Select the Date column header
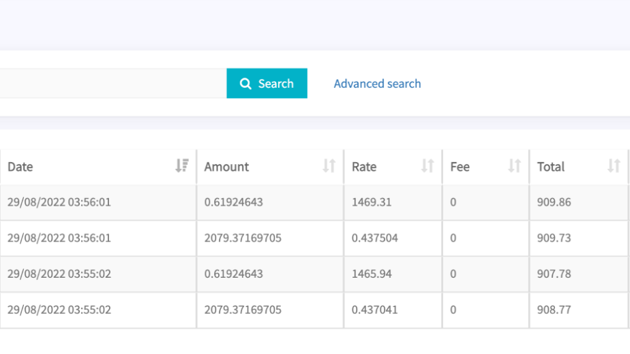Viewport: 630px width, 354px height. tap(20, 167)
